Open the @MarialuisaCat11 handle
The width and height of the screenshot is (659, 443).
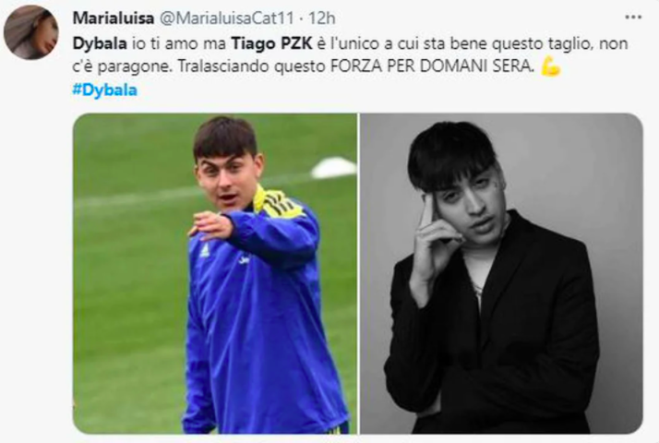coord(227,18)
